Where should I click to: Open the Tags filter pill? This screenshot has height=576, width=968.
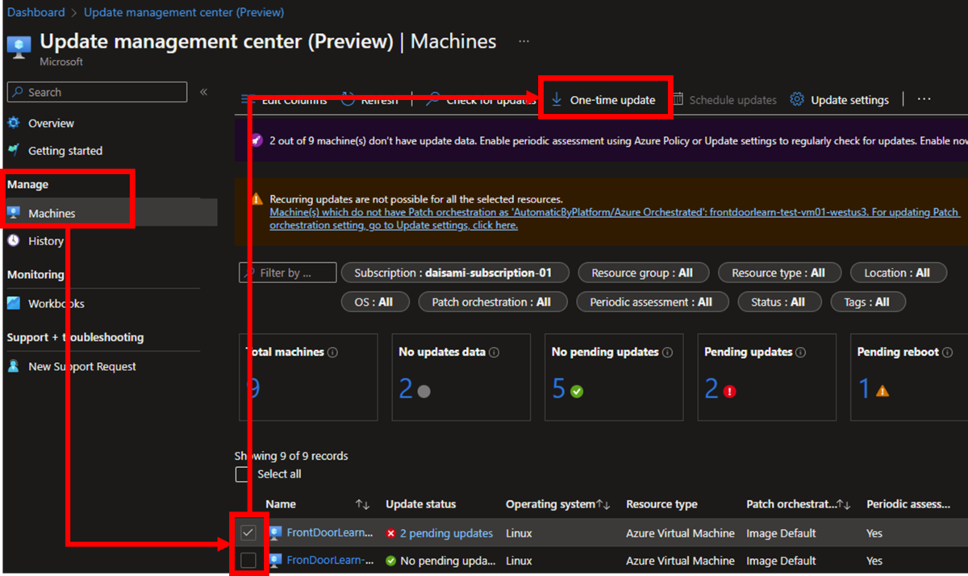click(868, 303)
